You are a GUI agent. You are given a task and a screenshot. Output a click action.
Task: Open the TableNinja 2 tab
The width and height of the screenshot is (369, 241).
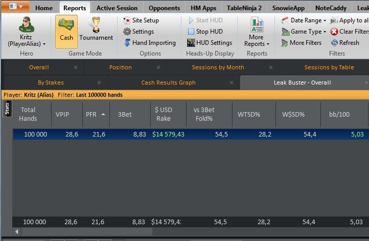click(x=244, y=8)
